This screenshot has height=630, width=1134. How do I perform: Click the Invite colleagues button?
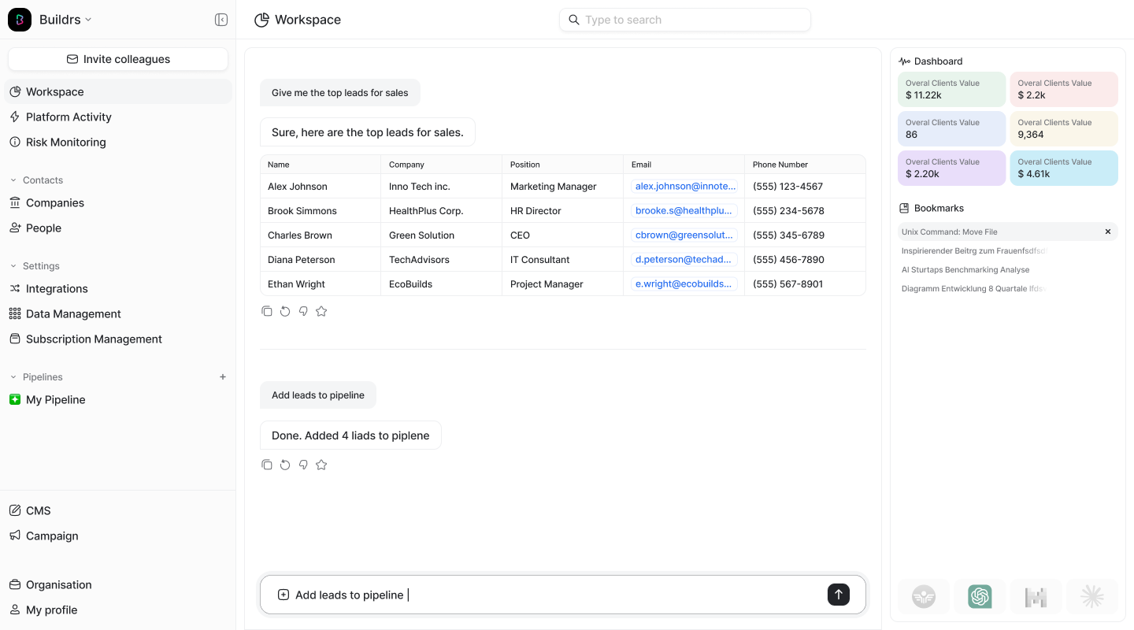tap(117, 59)
